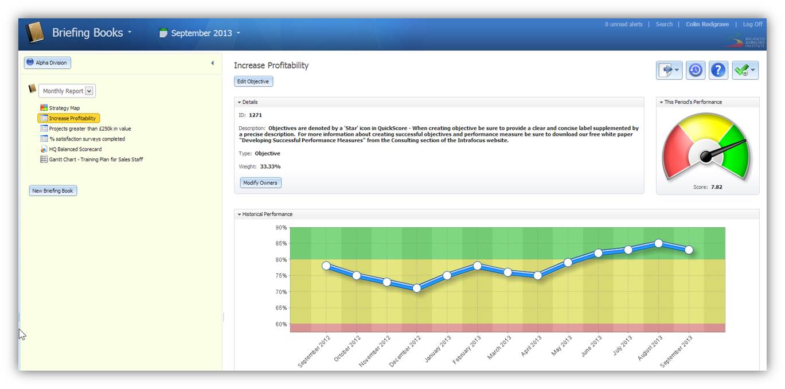The image size is (785, 389).
Task: Open the export arrow icon menu
Action: [669, 70]
